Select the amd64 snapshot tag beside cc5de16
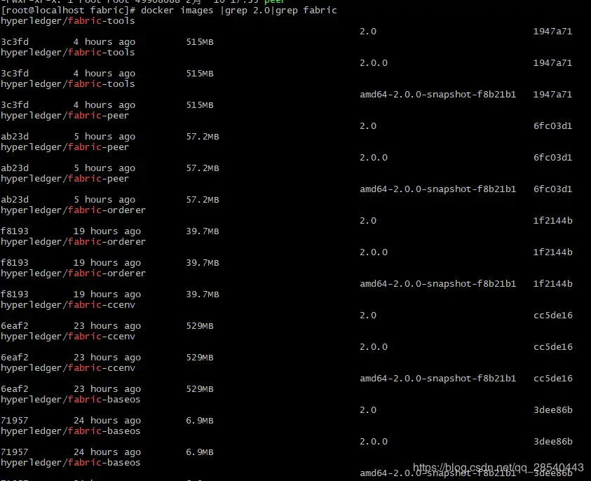The width and height of the screenshot is (591, 481). pos(438,379)
